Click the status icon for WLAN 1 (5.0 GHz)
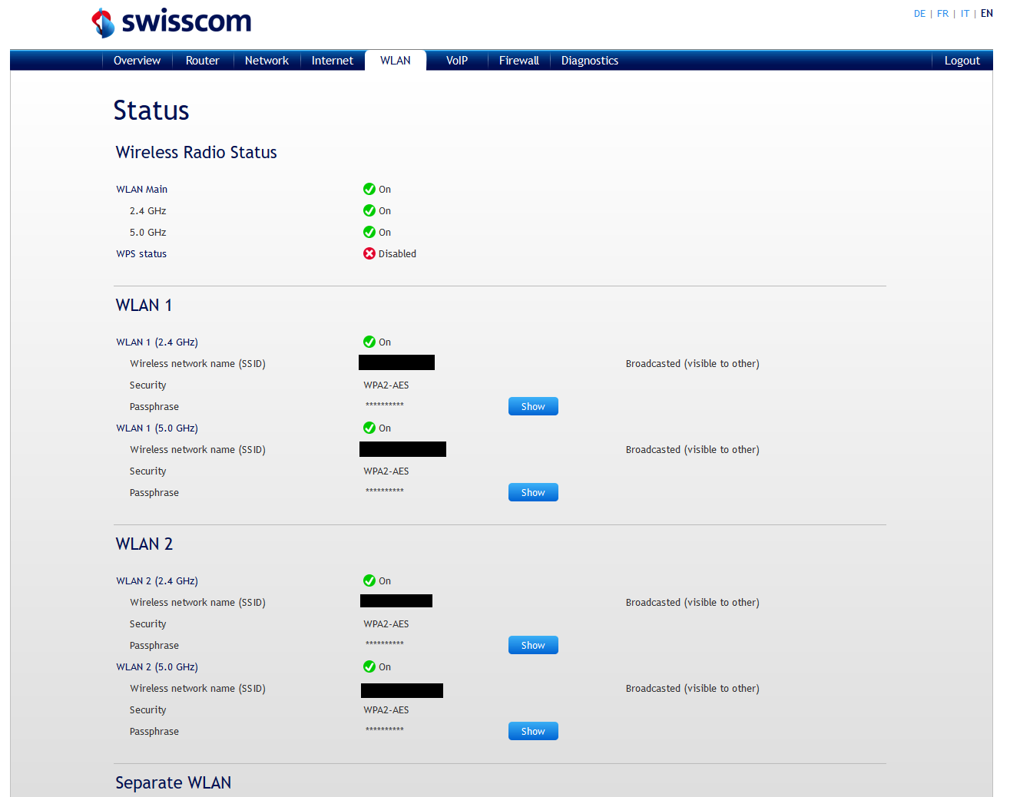The height and width of the screenshot is (797, 1020). click(x=369, y=428)
